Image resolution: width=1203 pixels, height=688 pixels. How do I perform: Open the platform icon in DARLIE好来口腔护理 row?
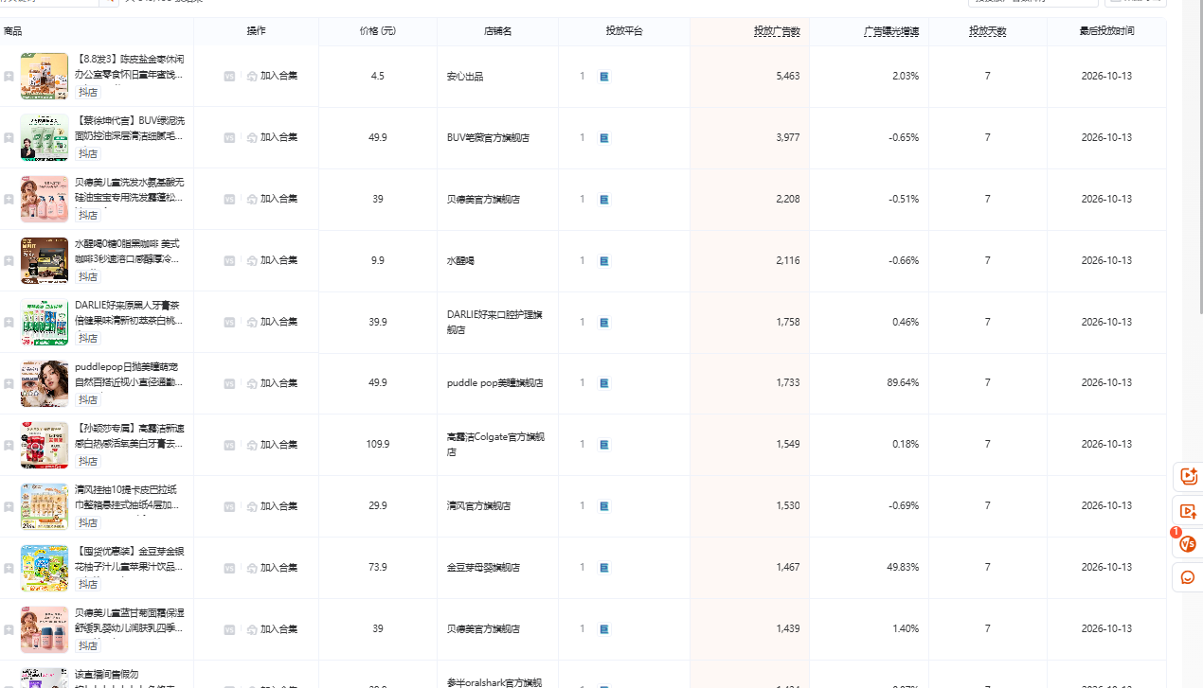[x=604, y=322]
